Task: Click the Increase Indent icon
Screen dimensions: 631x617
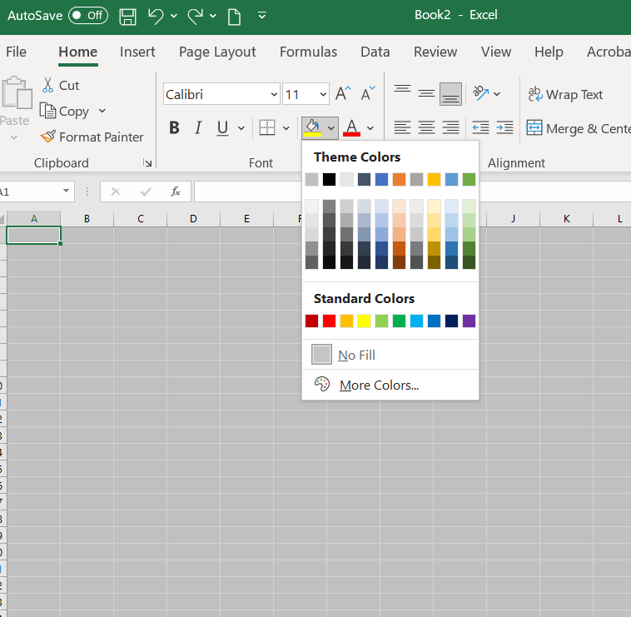Action: pos(504,128)
